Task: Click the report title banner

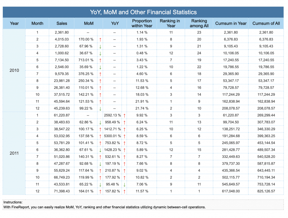Action: click(143, 12)
